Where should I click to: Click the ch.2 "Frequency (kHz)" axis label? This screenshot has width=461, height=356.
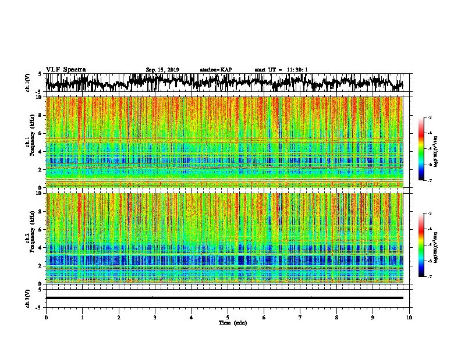(x=31, y=232)
